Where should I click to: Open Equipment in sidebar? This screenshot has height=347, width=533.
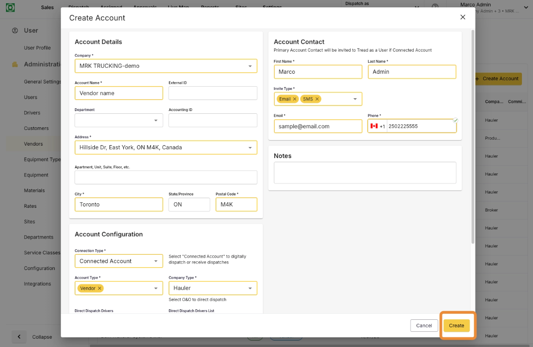coord(36,175)
